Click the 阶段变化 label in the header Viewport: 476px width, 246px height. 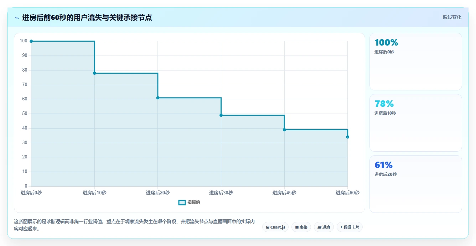click(452, 17)
